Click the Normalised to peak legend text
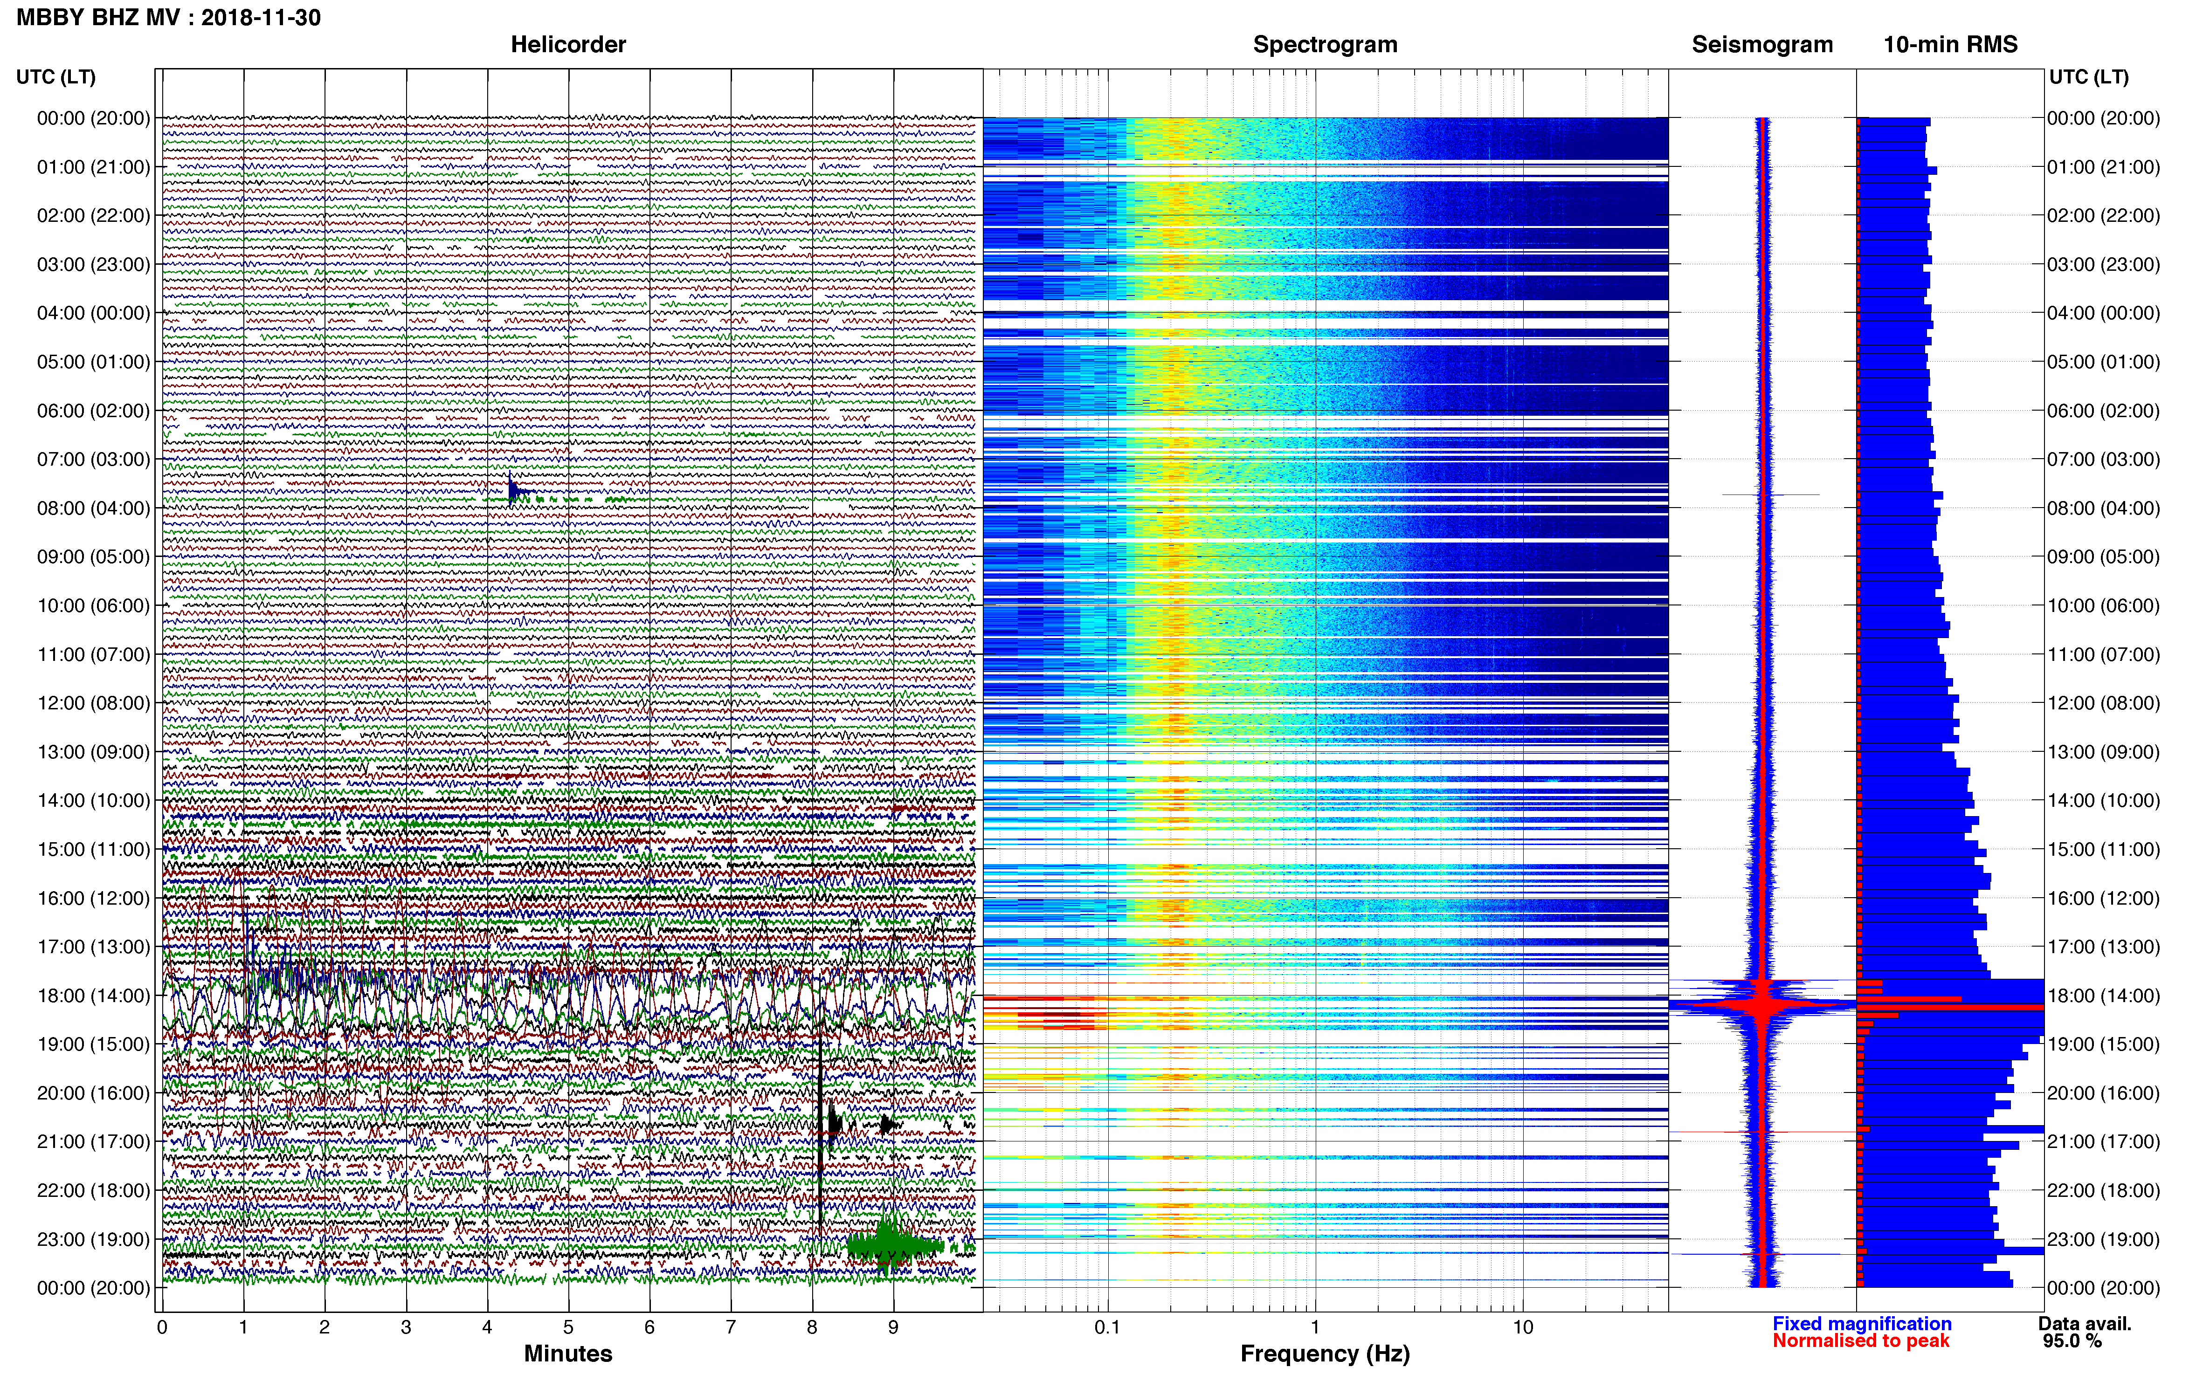The image size is (2210, 1381). 1861,1341
